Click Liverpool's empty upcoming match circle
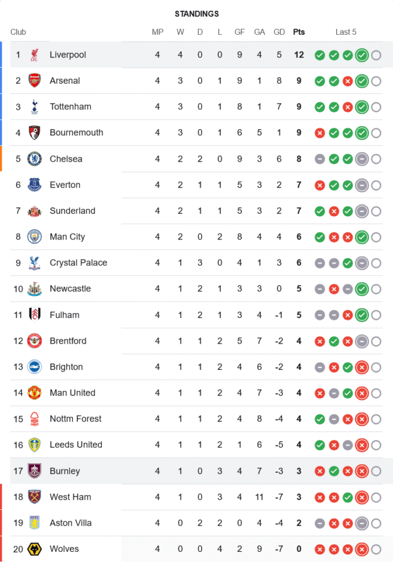This screenshot has width=393, height=569. click(376, 55)
